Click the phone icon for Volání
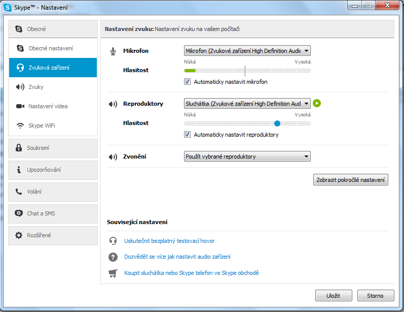Viewport: 404px width, 312px height. click(x=19, y=192)
